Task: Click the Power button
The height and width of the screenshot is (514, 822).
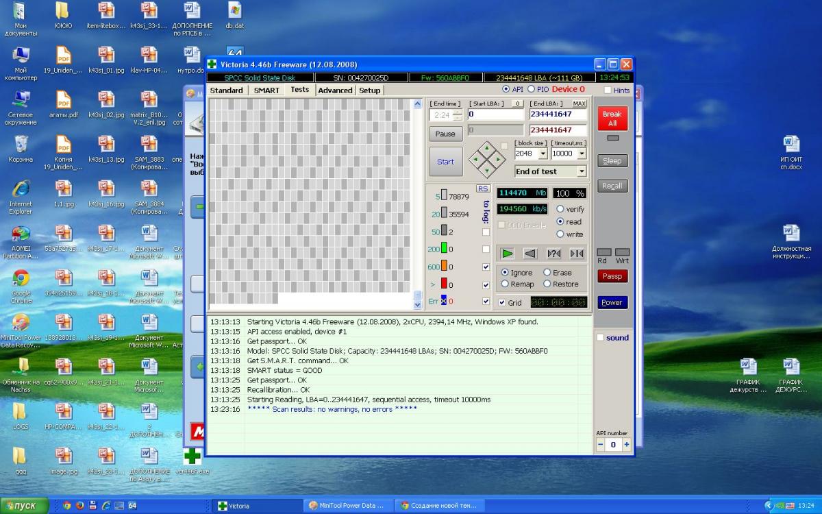Action: 612,302
